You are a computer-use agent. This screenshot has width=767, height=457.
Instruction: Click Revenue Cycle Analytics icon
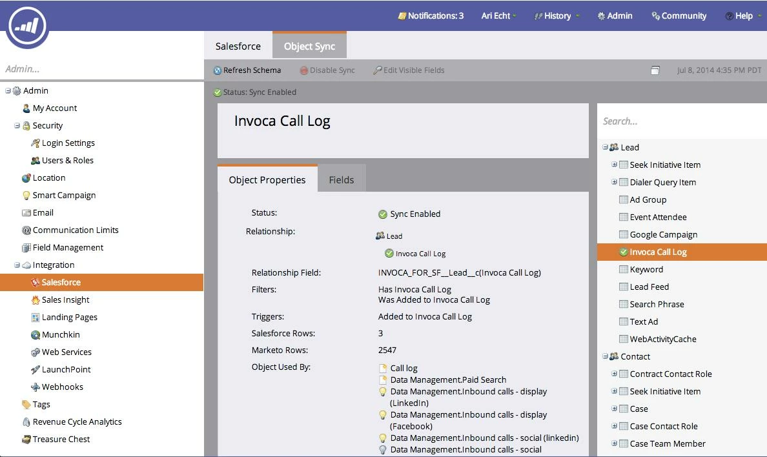[x=26, y=421]
